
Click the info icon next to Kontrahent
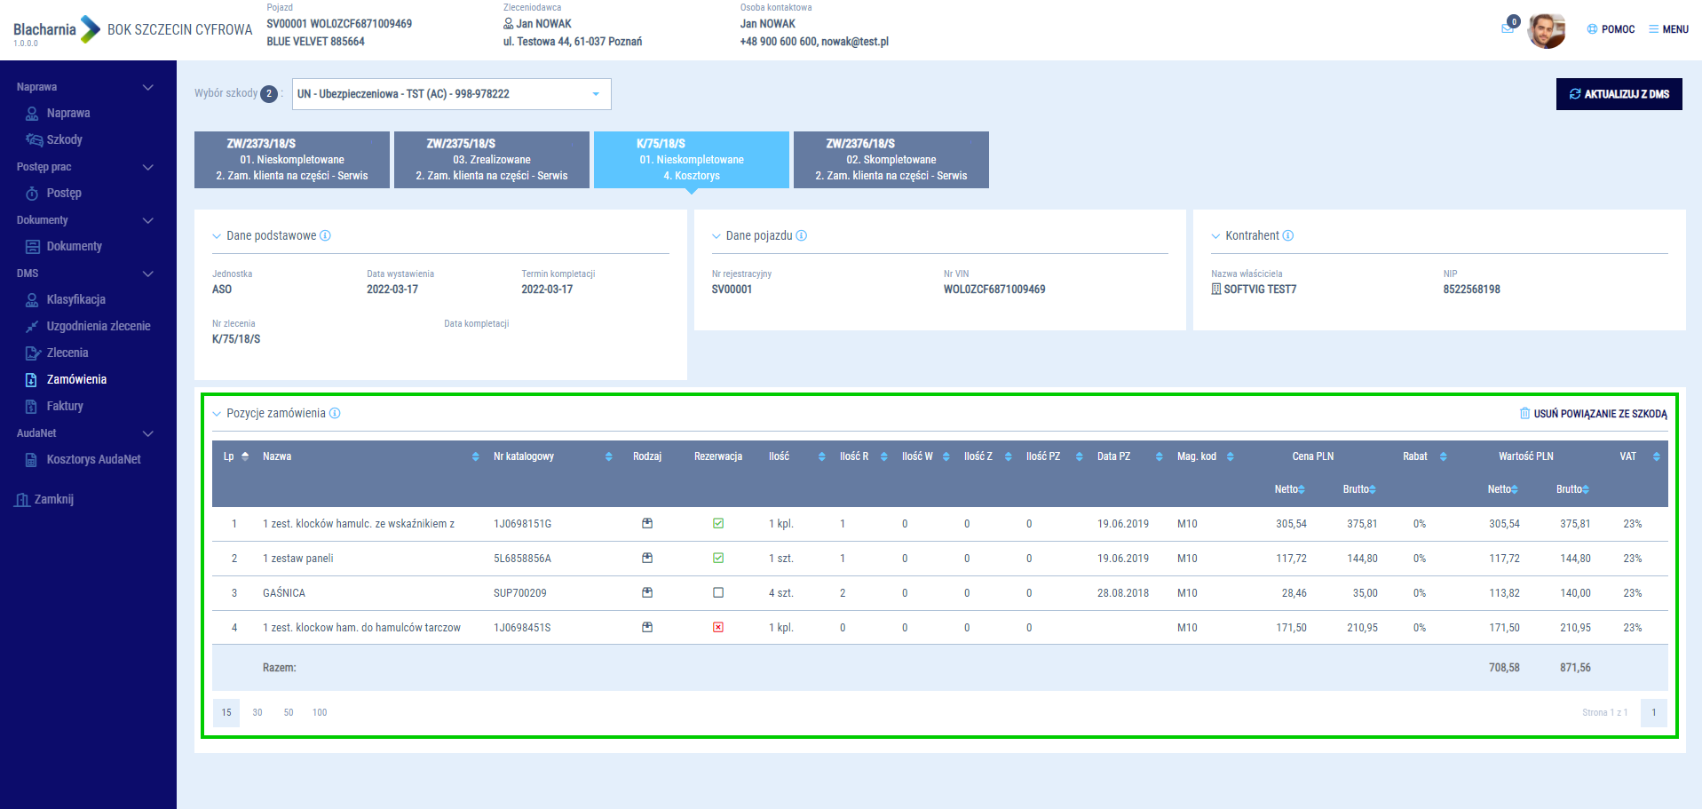pyautogui.click(x=1288, y=236)
